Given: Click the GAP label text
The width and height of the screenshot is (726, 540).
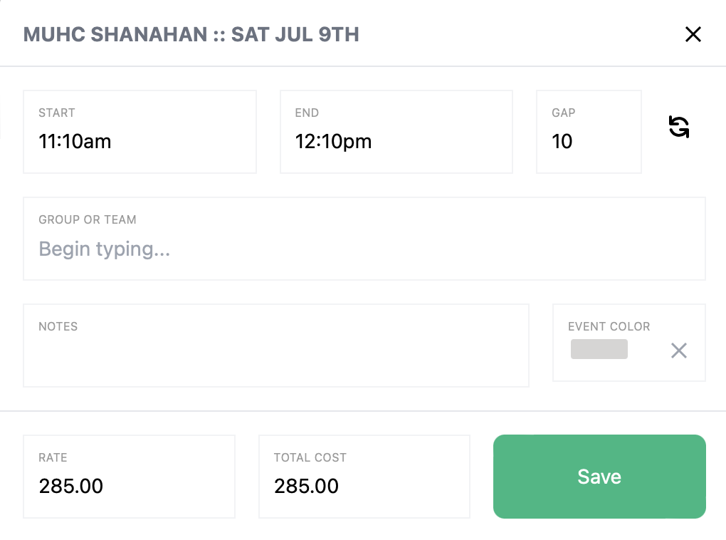Looking at the screenshot, I should coord(564,113).
